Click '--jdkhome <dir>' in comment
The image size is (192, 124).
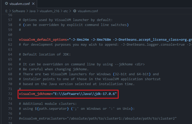point(130,64)
